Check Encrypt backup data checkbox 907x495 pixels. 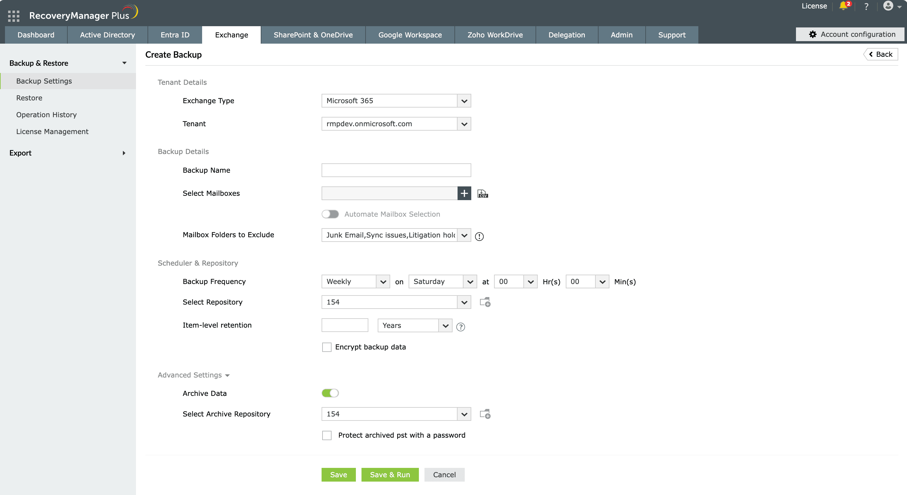327,347
